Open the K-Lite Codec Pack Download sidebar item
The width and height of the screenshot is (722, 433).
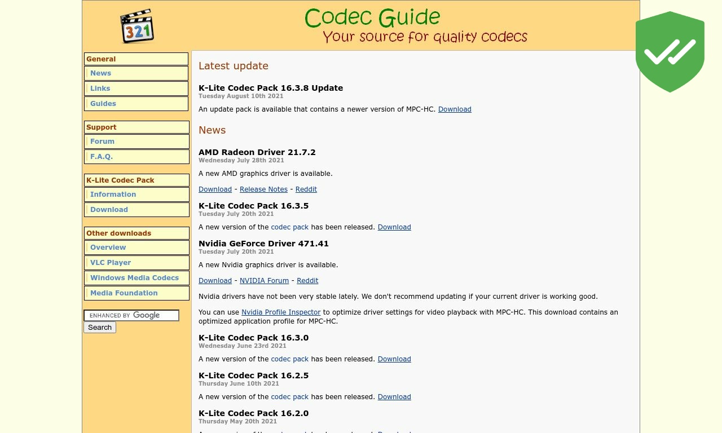tap(137, 210)
